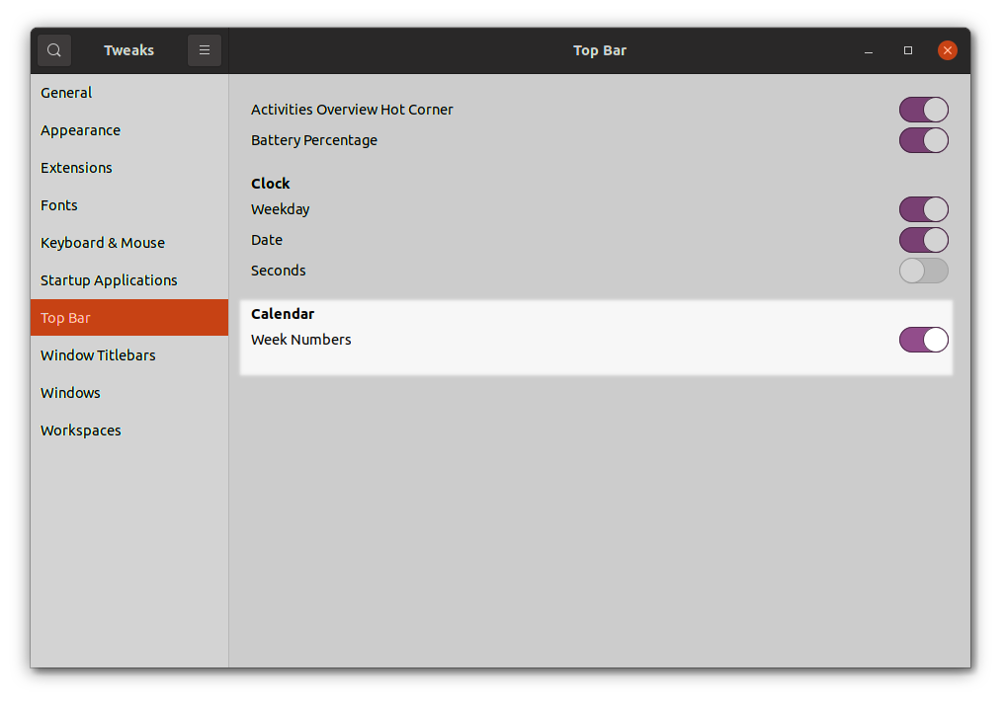This screenshot has height=705, width=1005.
Task: Turn off Battery Percentage toggle
Action: (923, 140)
